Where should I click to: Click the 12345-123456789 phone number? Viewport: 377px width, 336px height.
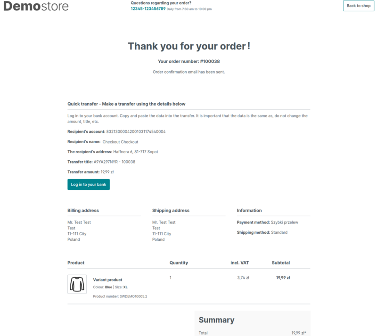click(x=148, y=9)
